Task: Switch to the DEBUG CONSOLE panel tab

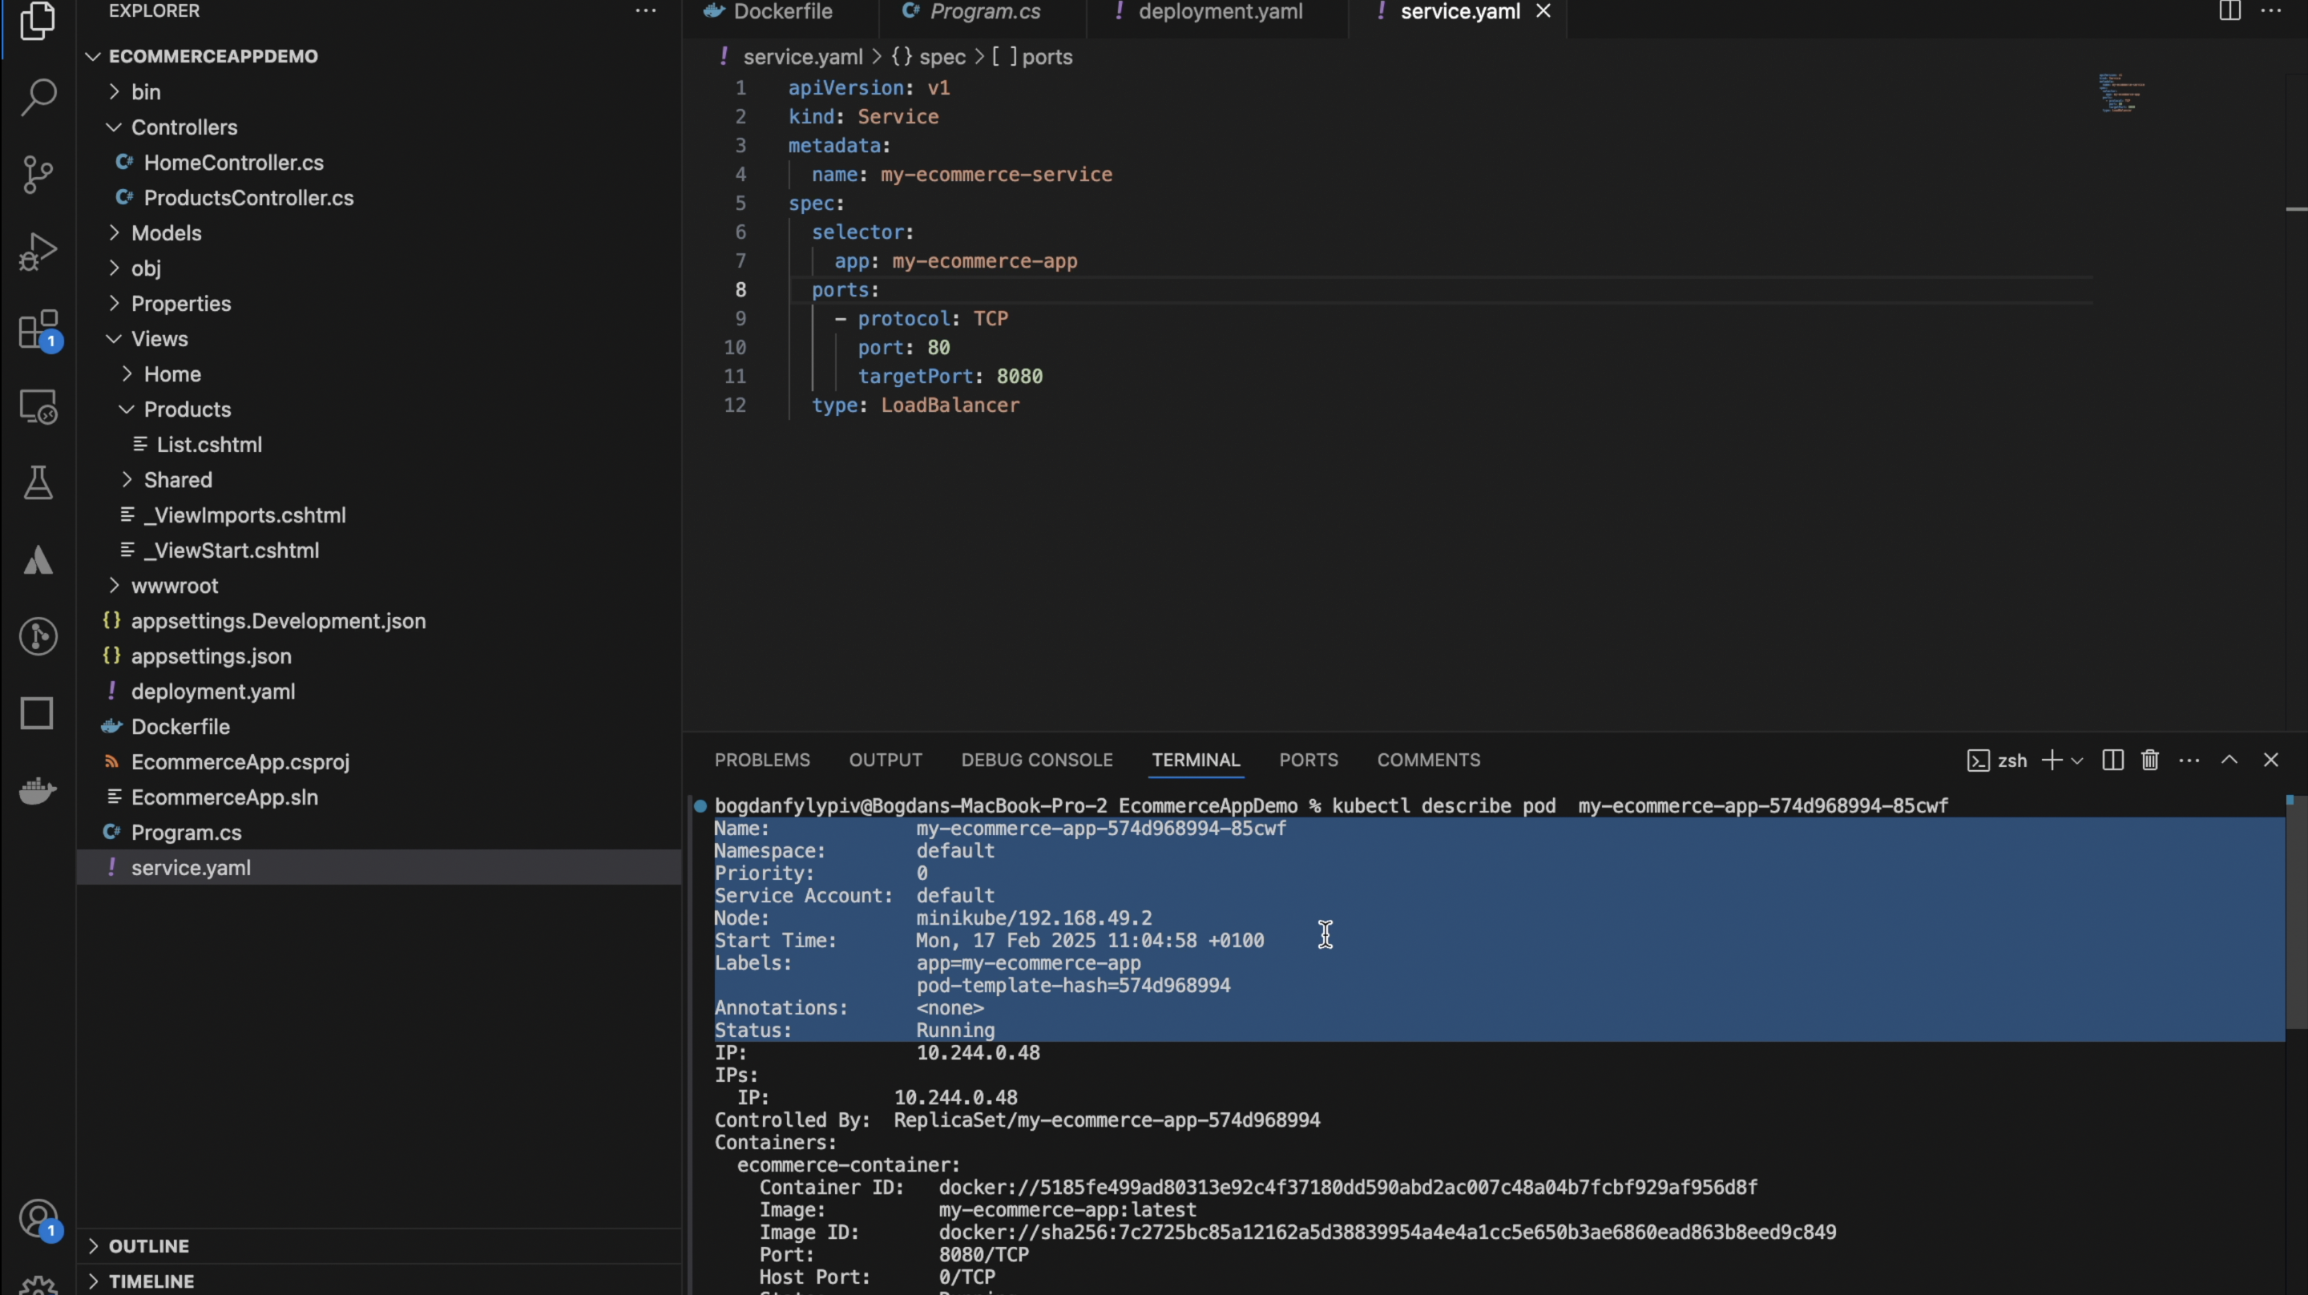Action: [1035, 760]
